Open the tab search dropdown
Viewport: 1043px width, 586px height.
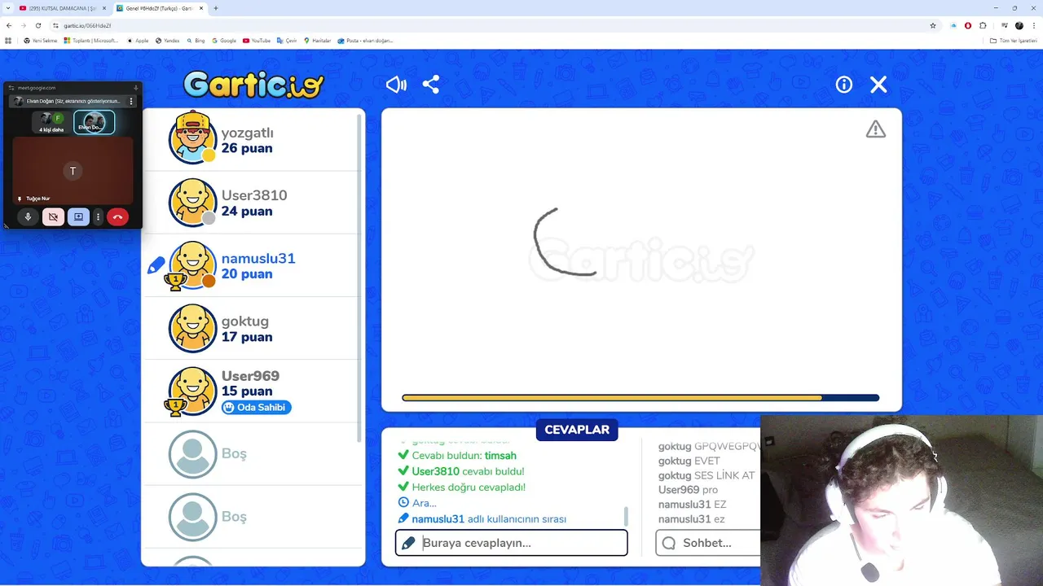(7, 8)
